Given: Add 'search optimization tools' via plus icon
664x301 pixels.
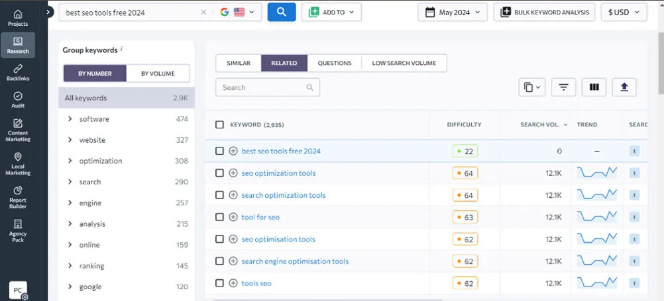Looking at the screenshot, I should (x=233, y=195).
